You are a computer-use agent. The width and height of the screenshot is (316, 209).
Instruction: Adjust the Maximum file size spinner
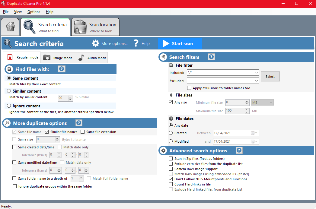(247, 111)
